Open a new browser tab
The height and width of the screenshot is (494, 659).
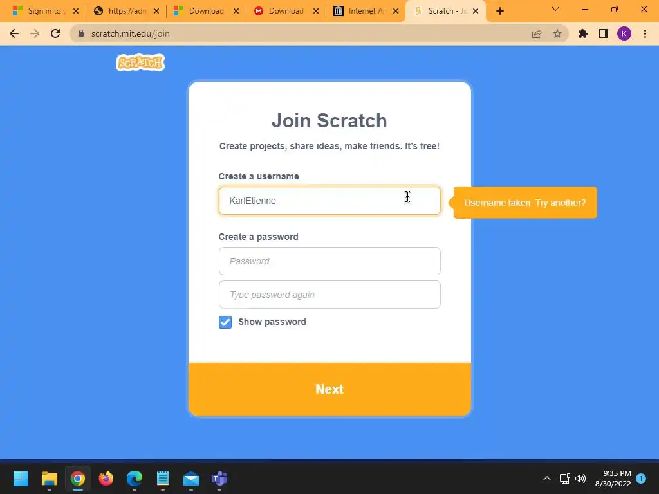(x=499, y=11)
